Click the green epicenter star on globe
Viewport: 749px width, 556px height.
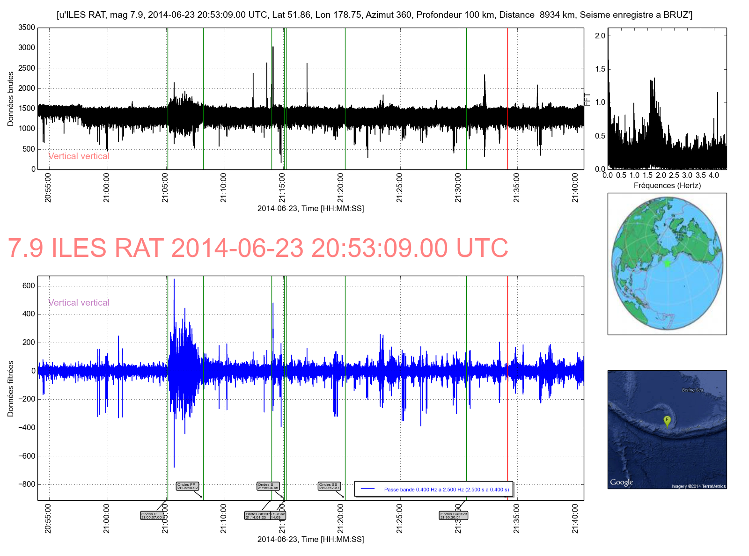click(667, 263)
